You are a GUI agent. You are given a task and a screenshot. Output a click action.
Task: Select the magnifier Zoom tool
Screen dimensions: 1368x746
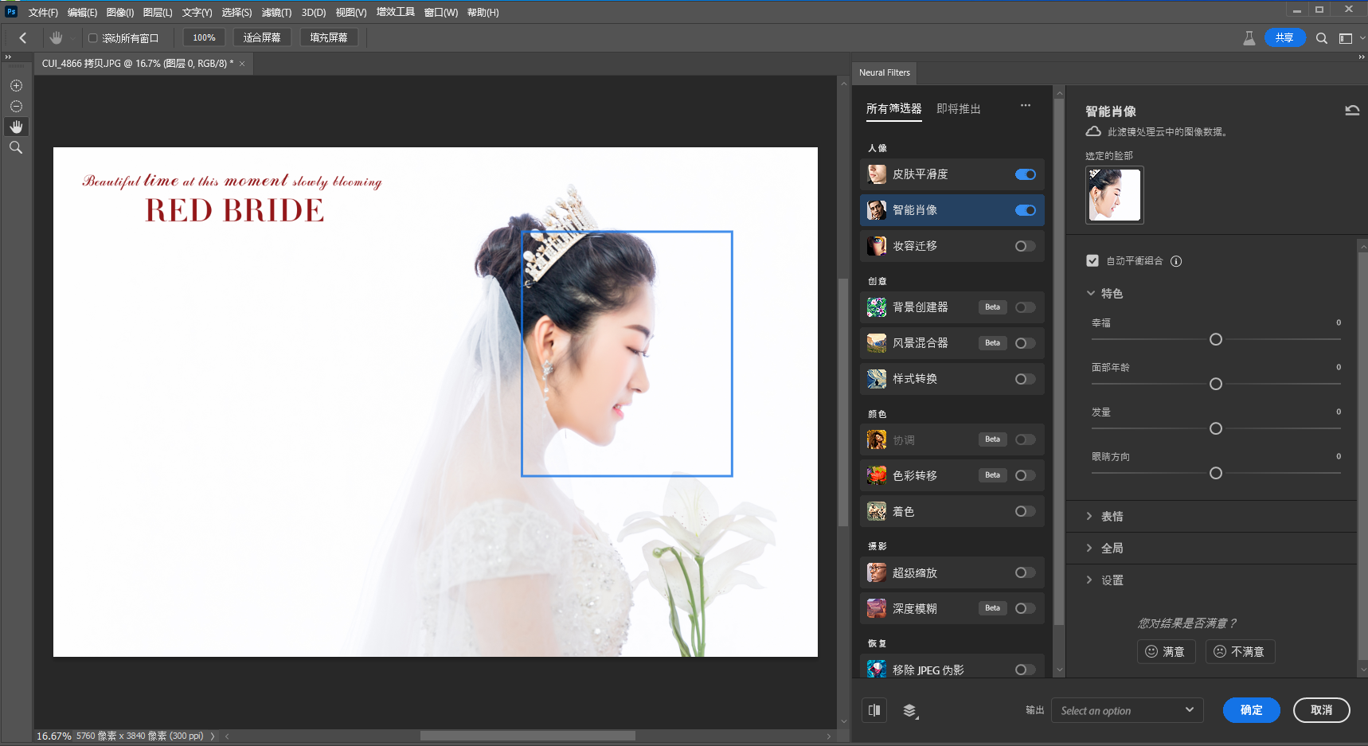click(16, 148)
